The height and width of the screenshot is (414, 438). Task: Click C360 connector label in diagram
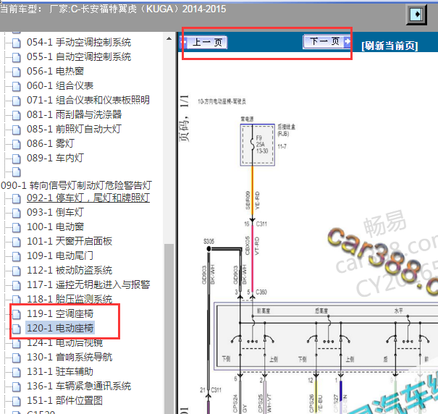pyautogui.click(x=261, y=292)
